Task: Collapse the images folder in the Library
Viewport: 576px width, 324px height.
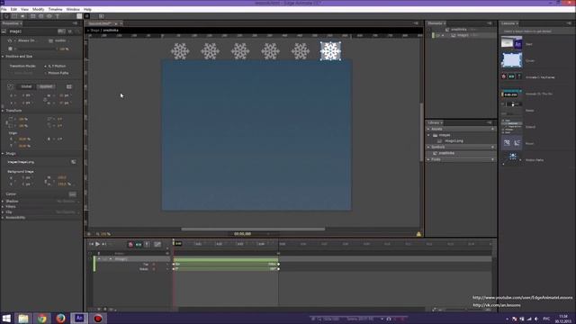Action: tap(429, 135)
